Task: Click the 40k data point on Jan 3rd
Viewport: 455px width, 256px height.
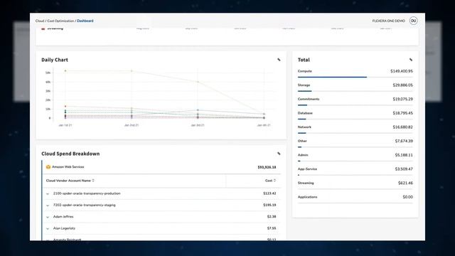Action: (198, 82)
